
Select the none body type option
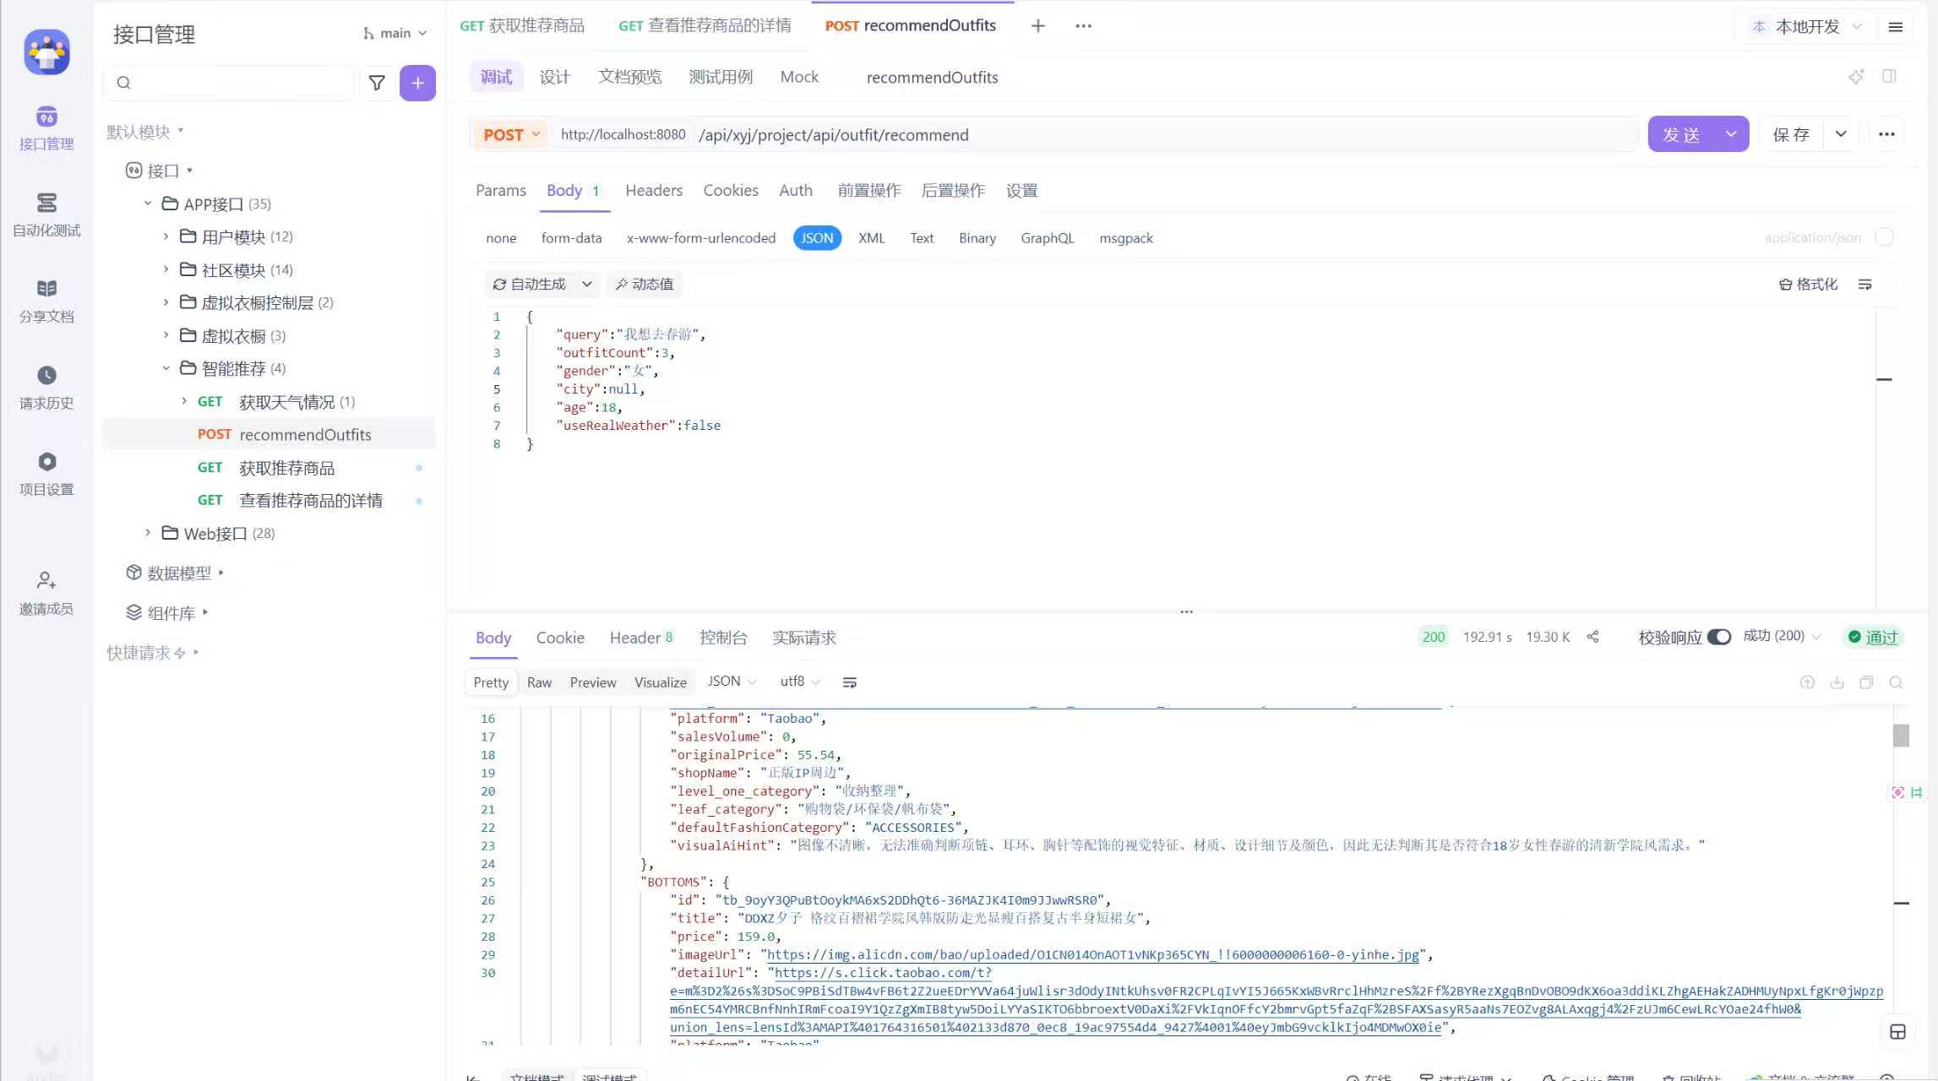[501, 238]
